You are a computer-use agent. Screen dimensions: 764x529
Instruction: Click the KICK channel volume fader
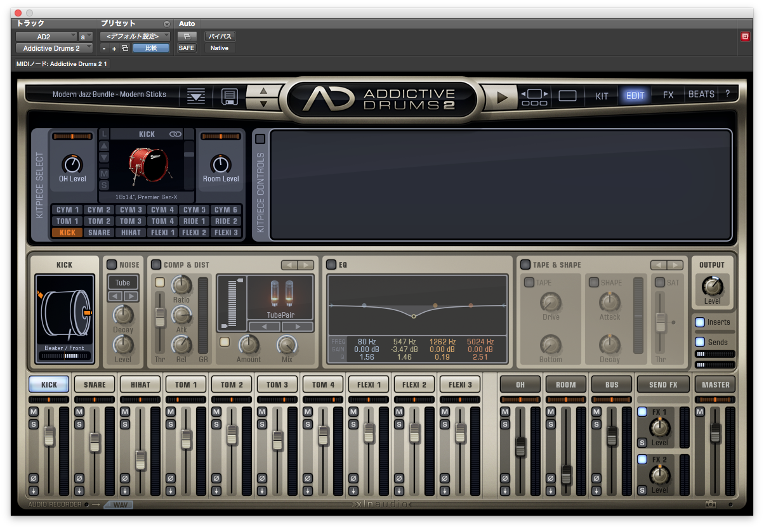[x=49, y=436]
